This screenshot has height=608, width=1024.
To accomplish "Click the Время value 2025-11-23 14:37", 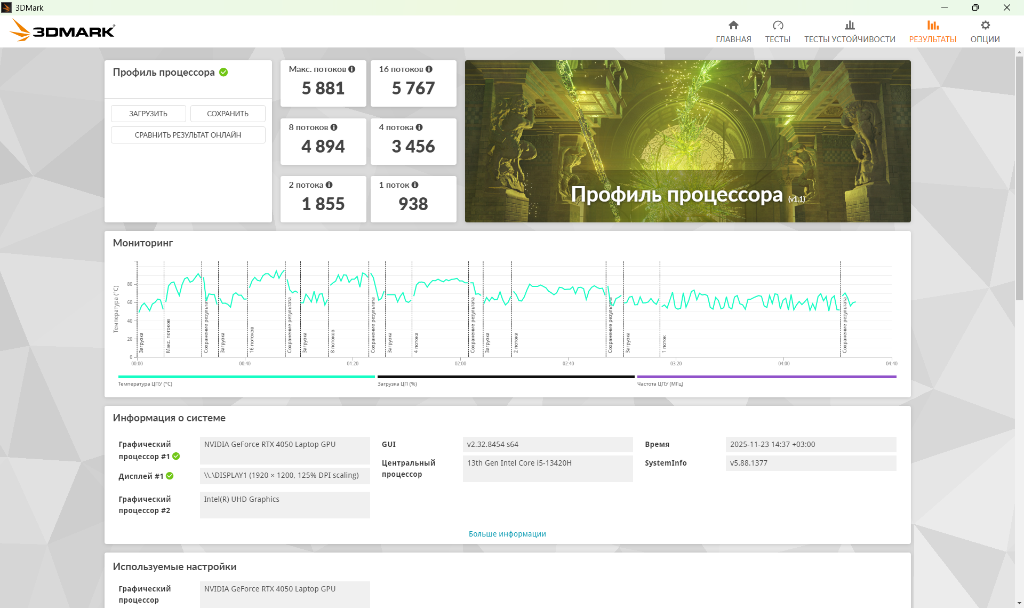I will tap(811, 444).
